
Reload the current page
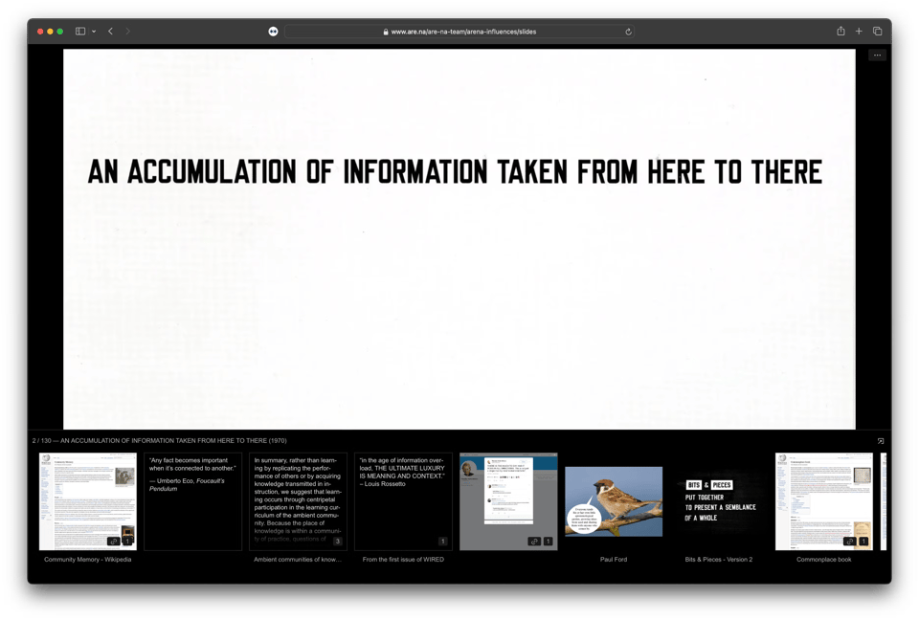coord(629,32)
